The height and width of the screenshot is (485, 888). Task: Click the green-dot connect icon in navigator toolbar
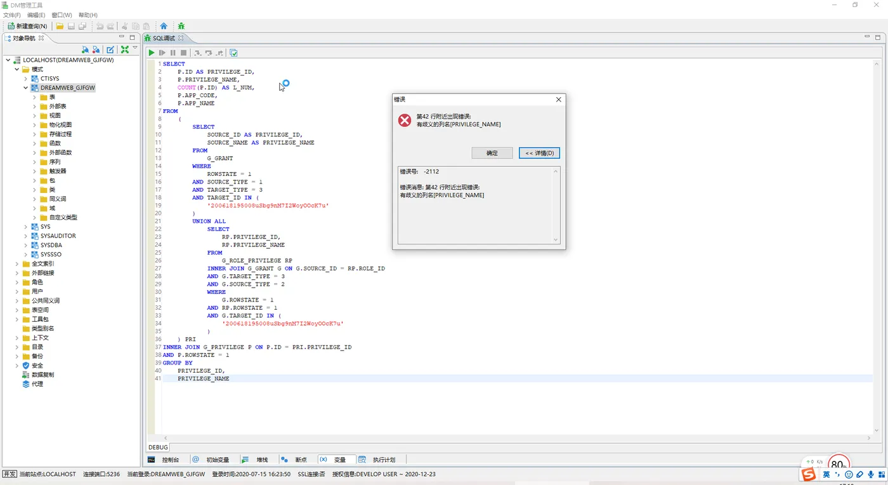coord(86,50)
